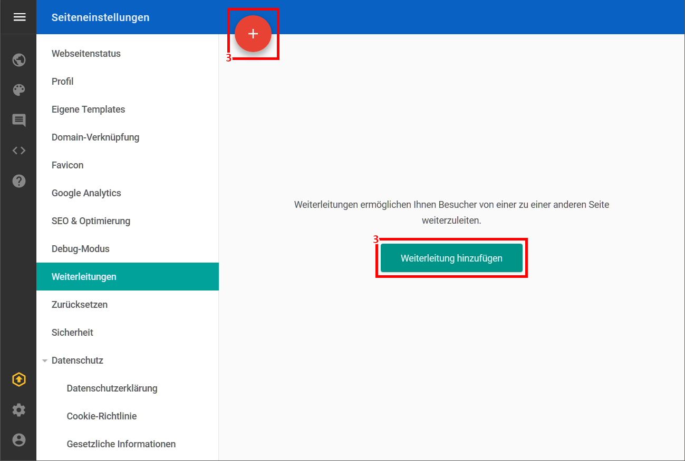The image size is (685, 461).
Task: Select Cookie-Richtlinie sub-item
Action: point(102,416)
